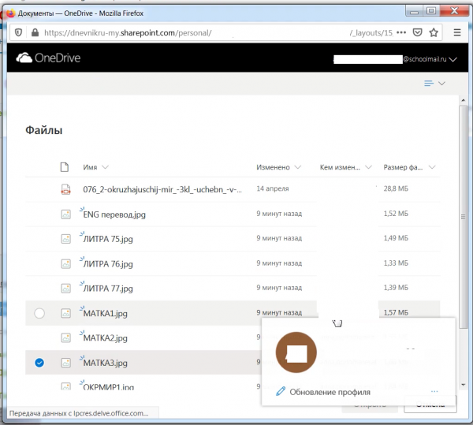Open page actions three-dot menu
This screenshot has height=425, width=473.
[402, 33]
